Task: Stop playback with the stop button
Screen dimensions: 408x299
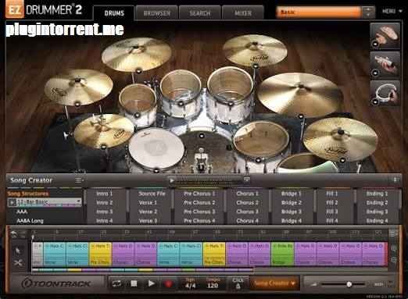Action: tap(134, 283)
